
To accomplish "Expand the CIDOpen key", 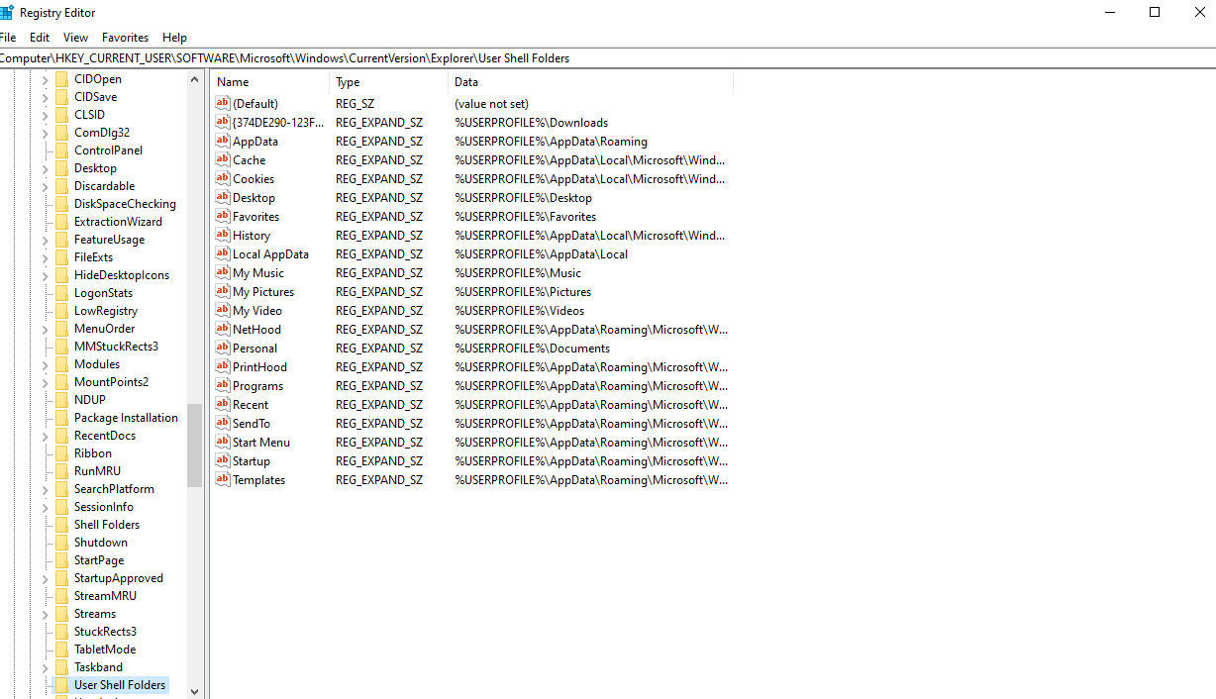I will tap(45, 79).
